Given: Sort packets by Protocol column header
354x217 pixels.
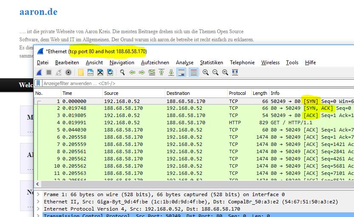Looking at the screenshot, I should pos(237,93).
